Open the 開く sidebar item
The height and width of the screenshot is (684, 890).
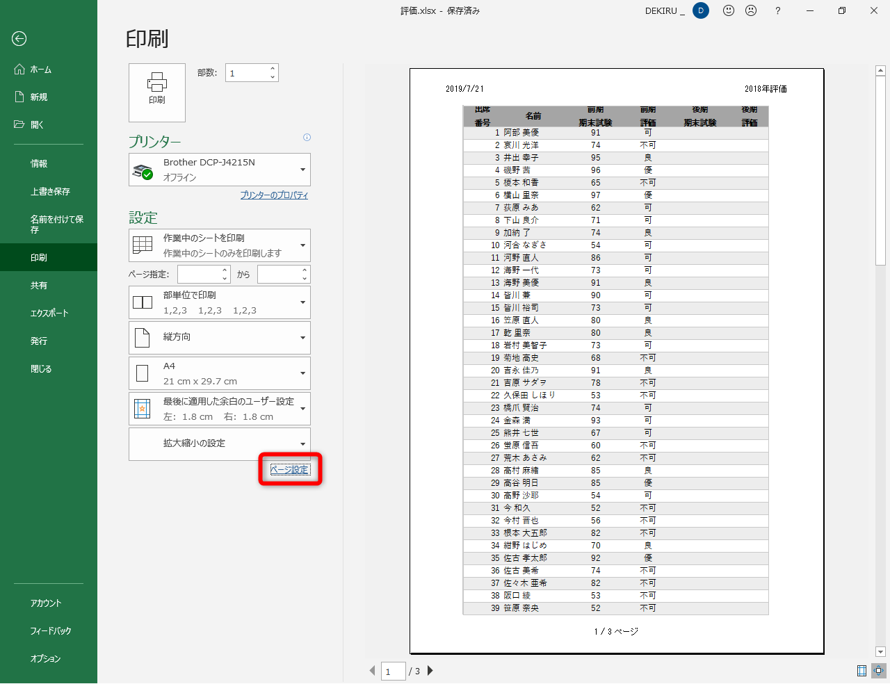pyautogui.click(x=49, y=125)
